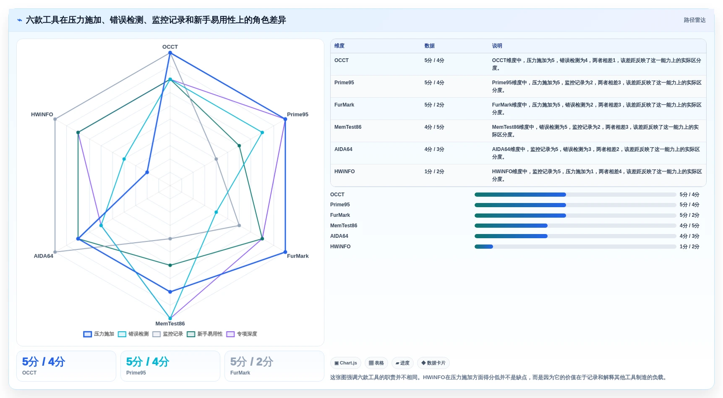Screen dimensions: 723x398
Task: Click the 5分 / 2分 label beside FurMark bar
Action: coord(689,215)
